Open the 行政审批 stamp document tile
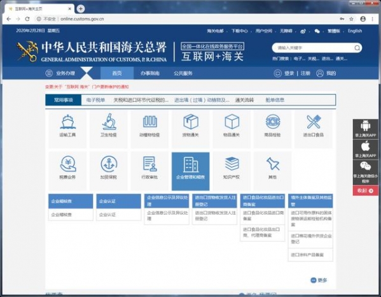381x297 pixels. (149, 171)
